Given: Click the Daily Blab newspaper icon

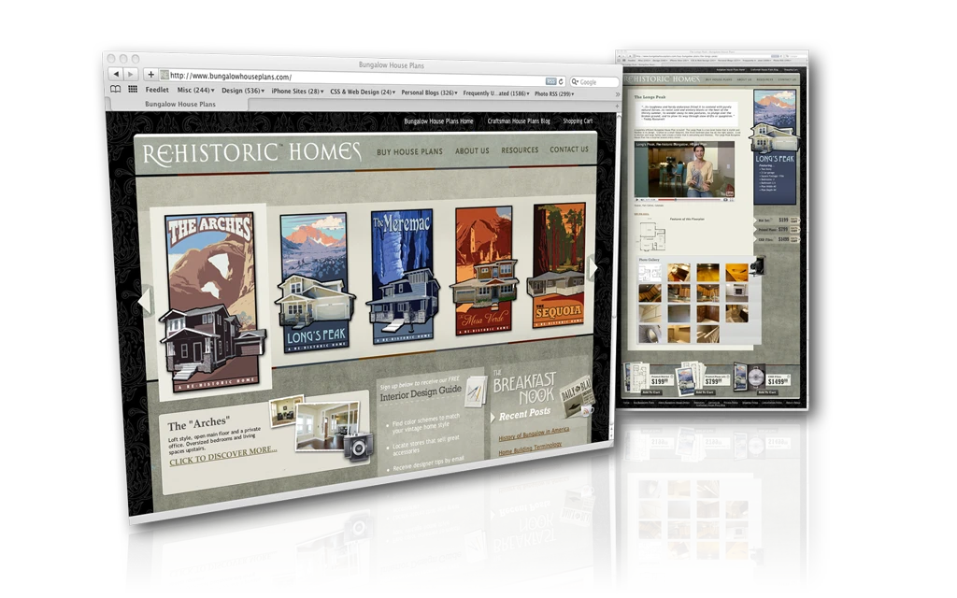Looking at the screenshot, I should tap(576, 395).
